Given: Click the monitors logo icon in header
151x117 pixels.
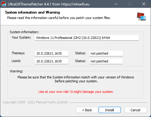Looking at the screenshot, I should pos(141,17).
